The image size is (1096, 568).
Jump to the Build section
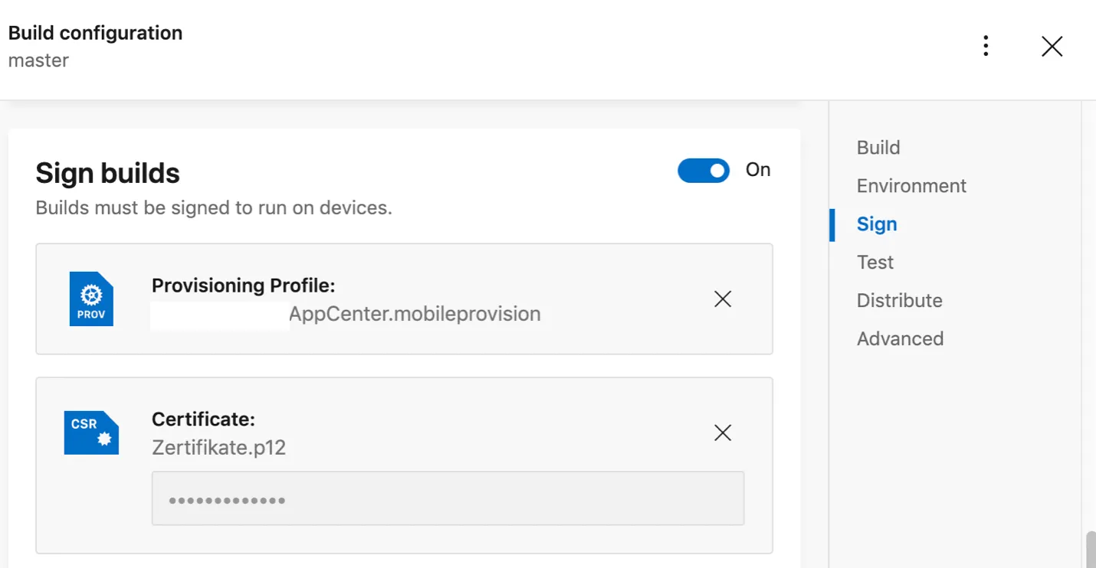click(x=878, y=148)
